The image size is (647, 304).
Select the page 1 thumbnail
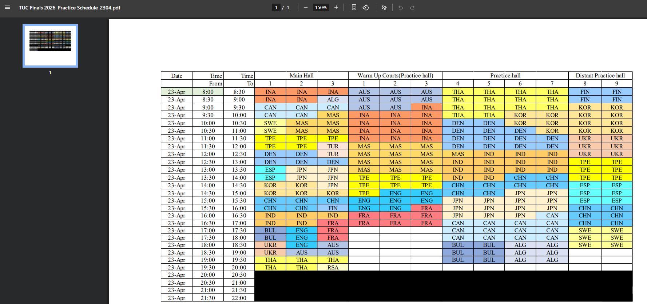[50, 46]
